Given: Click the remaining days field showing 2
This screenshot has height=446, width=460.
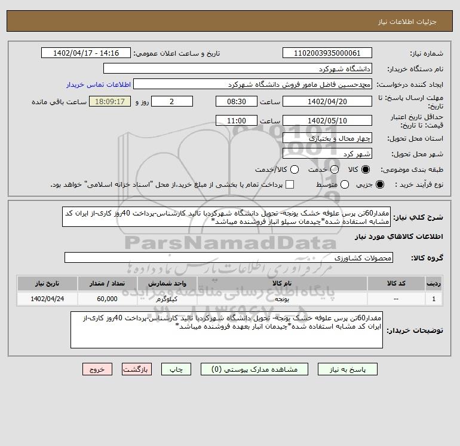Looking at the screenshot, I should click(x=172, y=101).
